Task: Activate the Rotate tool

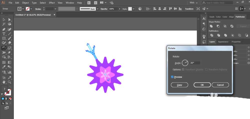Action: point(4,48)
